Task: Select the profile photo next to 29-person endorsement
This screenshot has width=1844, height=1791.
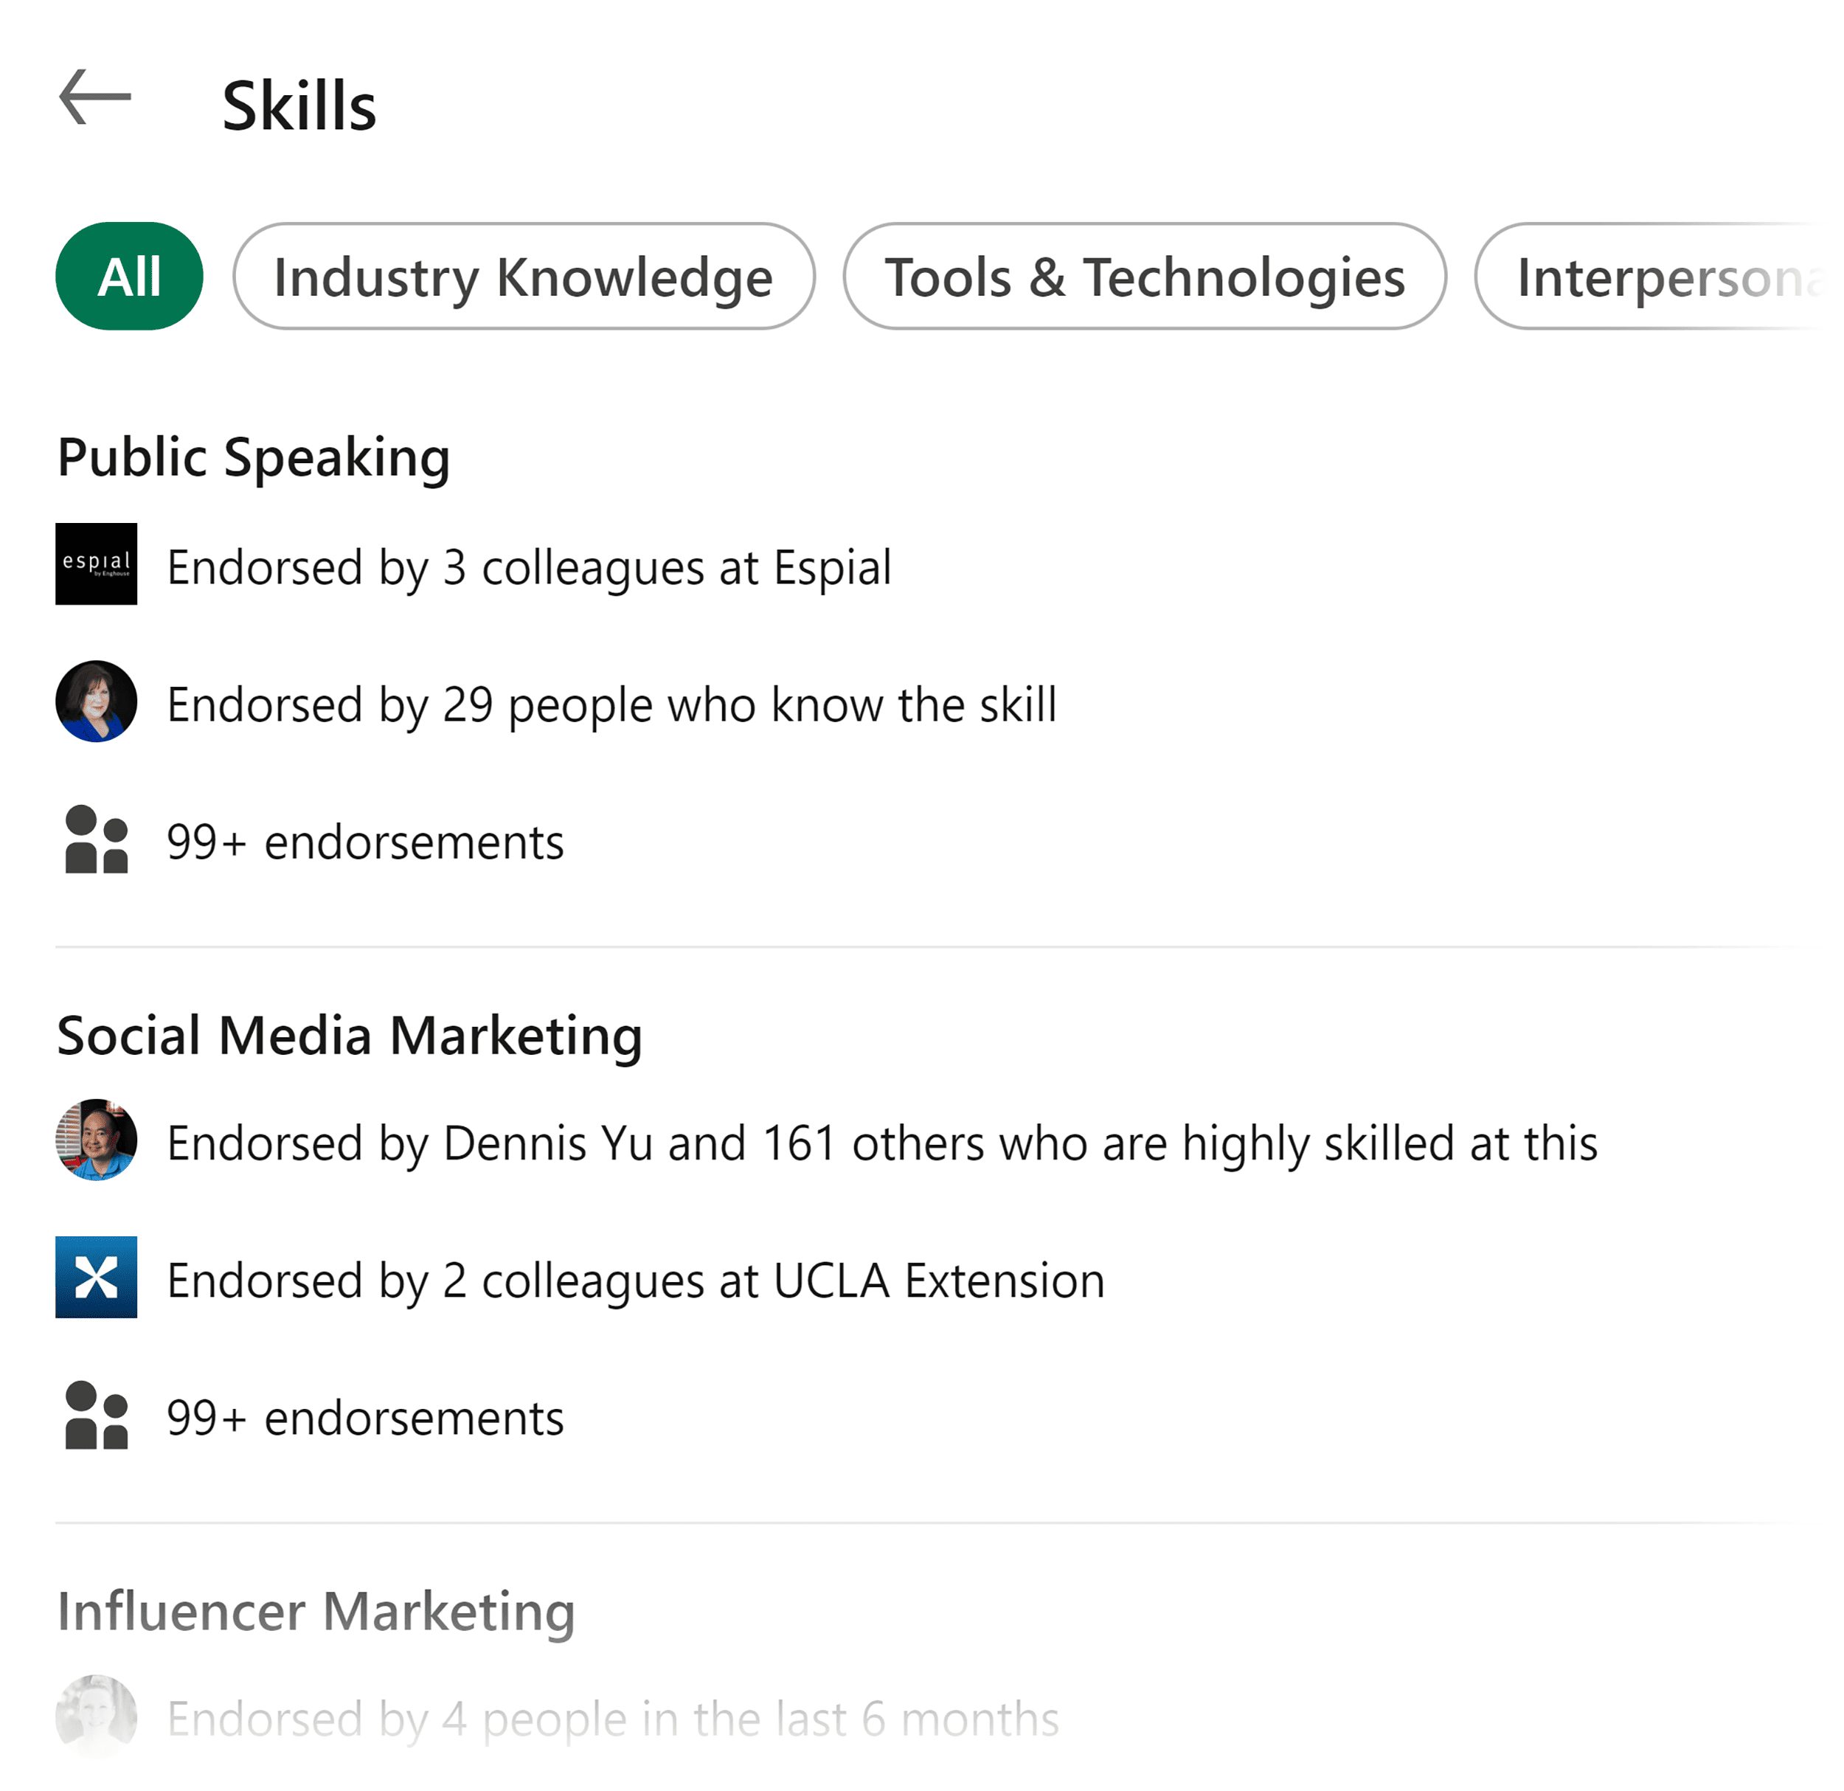Action: pyautogui.click(x=96, y=703)
